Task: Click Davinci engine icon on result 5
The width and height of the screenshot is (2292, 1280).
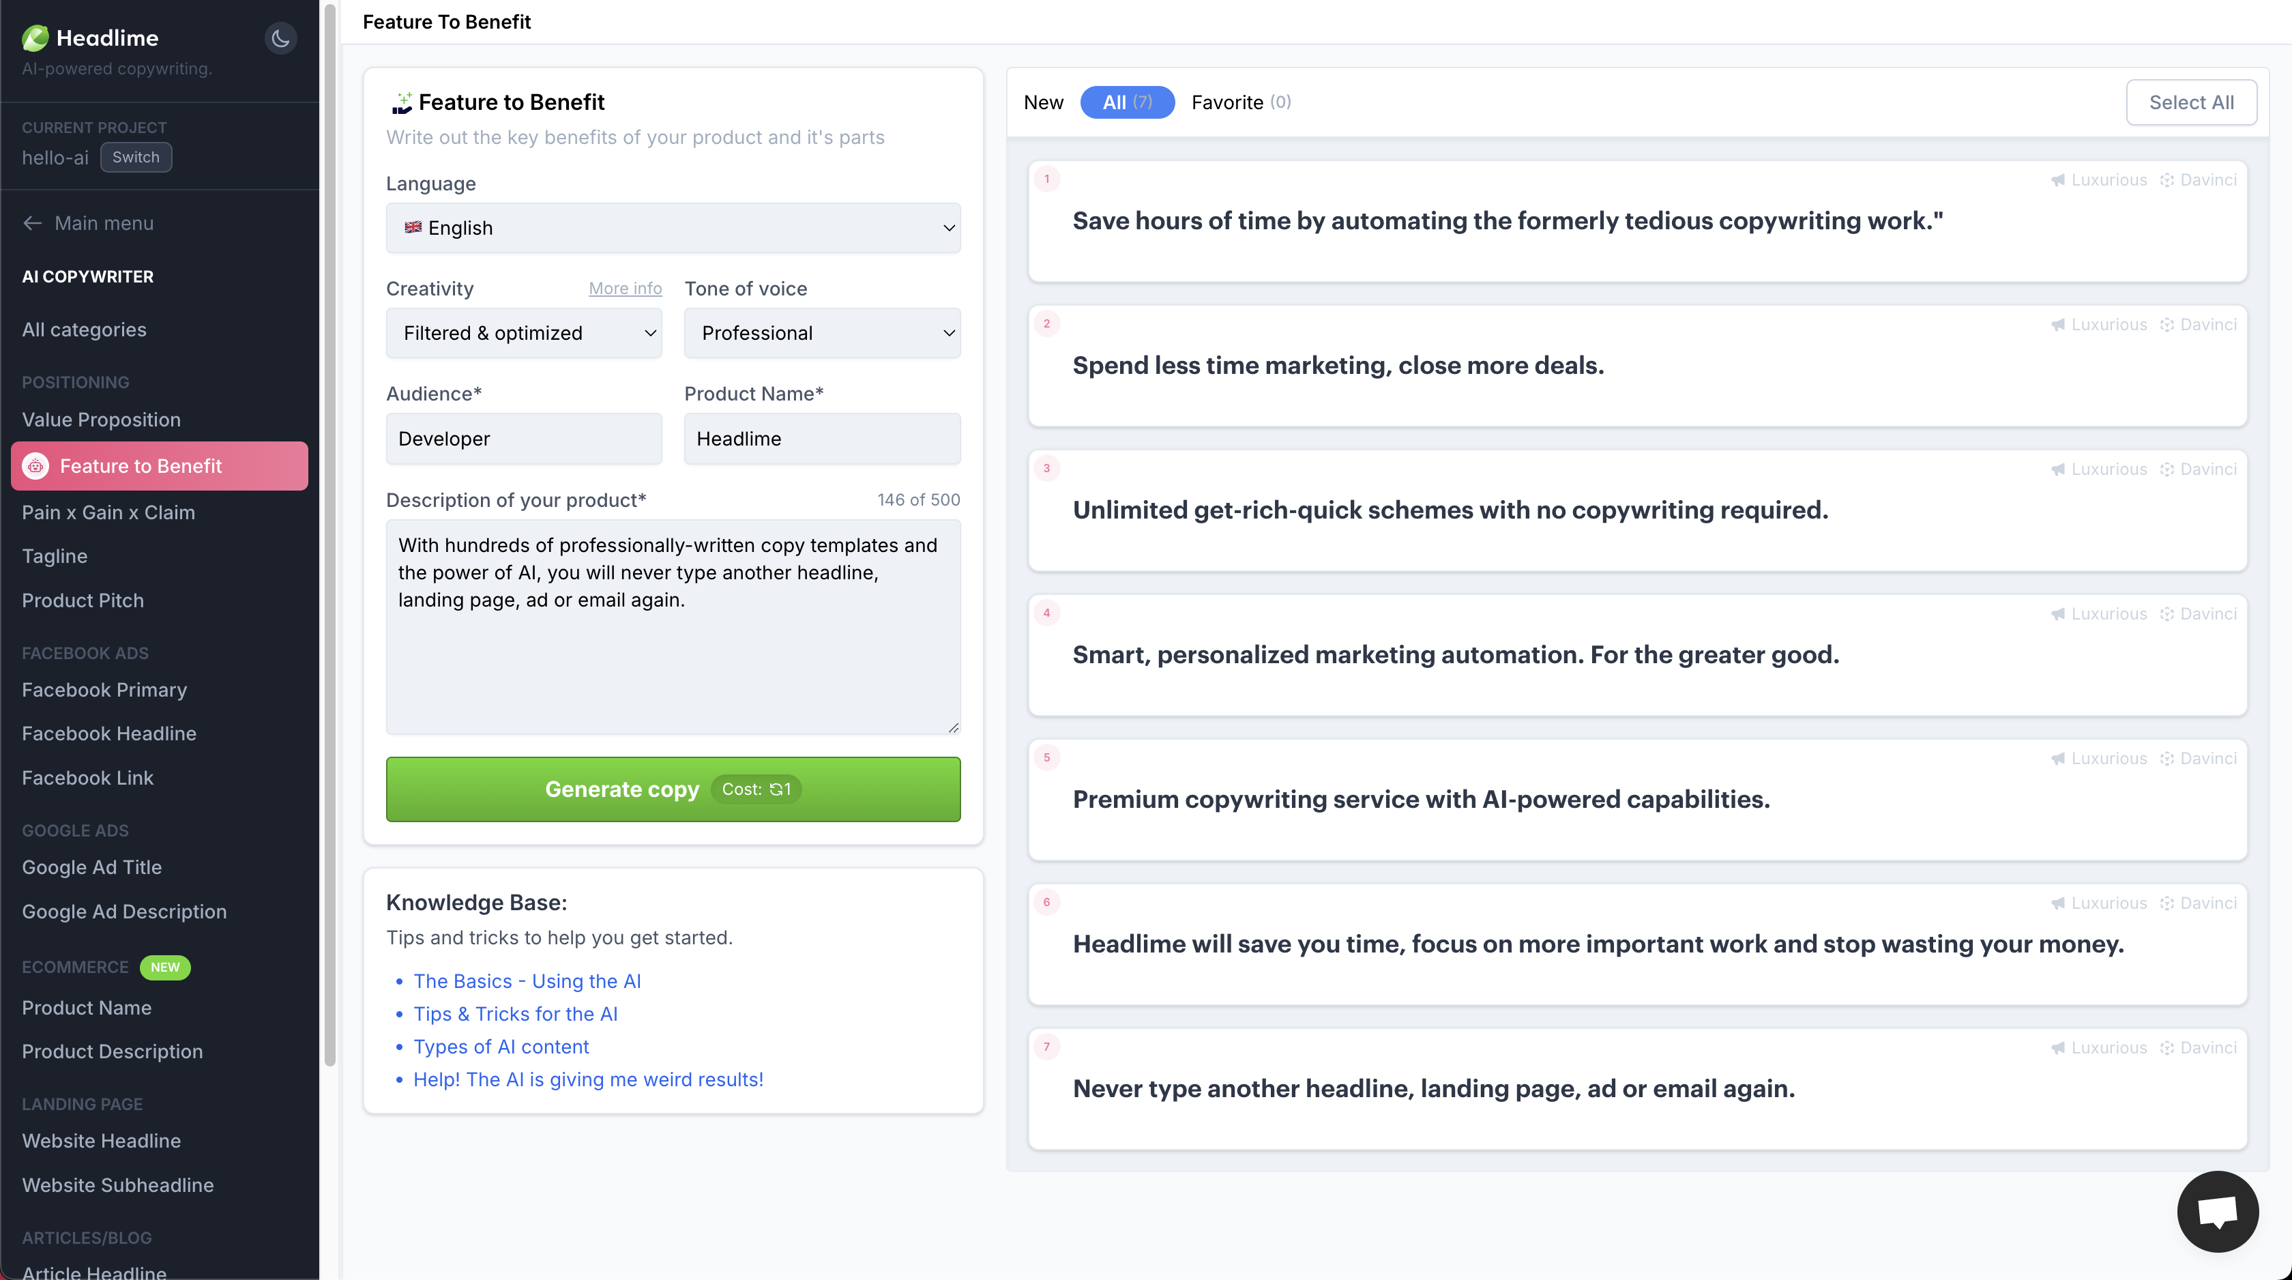Action: click(2166, 759)
